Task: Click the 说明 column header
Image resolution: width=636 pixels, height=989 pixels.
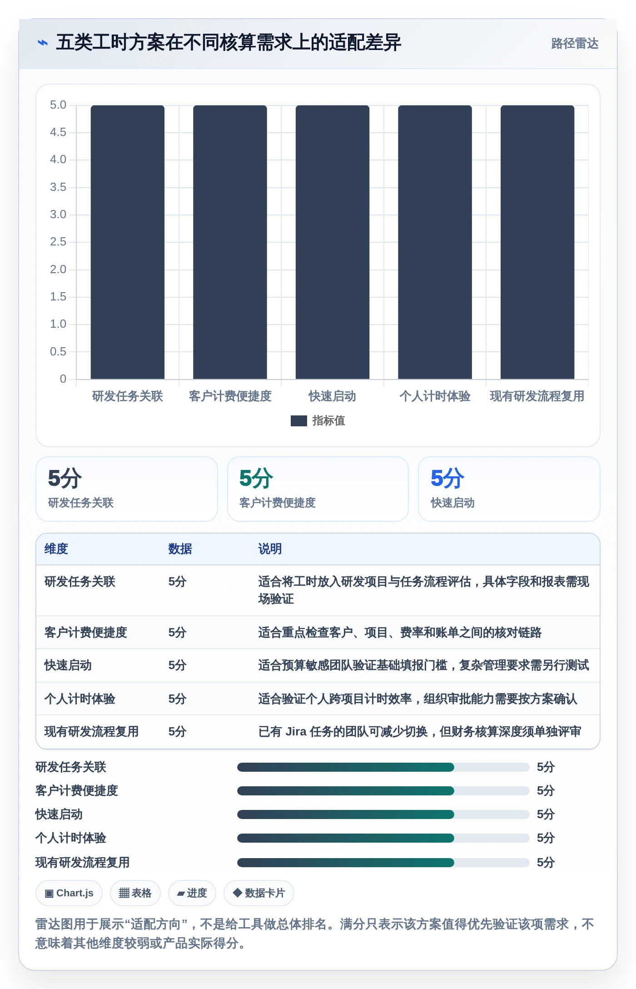Action: [x=270, y=549]
